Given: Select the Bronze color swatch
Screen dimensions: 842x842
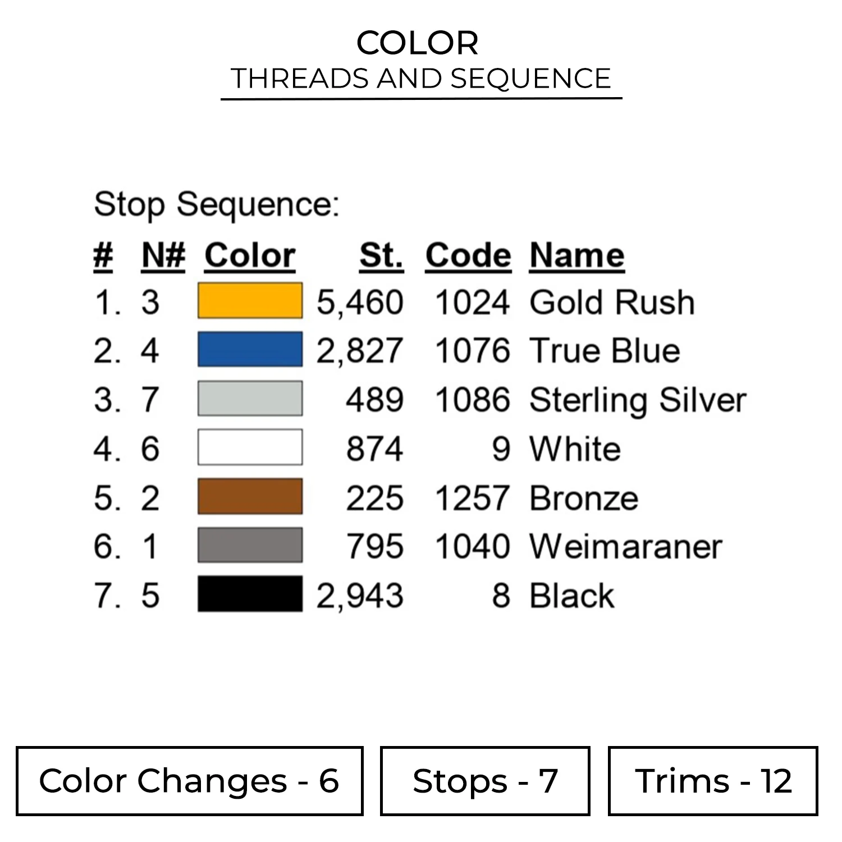Looking at the screenshot, I should [x=250, y=496].
